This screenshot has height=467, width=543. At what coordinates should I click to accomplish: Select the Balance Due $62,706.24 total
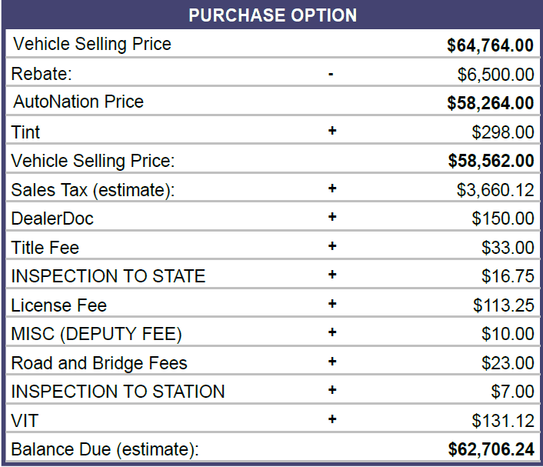[490, 449]
